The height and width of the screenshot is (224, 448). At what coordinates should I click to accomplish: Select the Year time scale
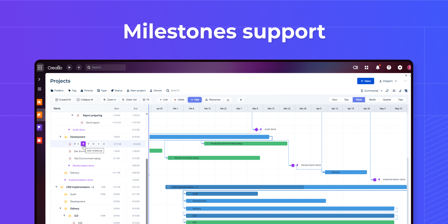tap(401, 100)
